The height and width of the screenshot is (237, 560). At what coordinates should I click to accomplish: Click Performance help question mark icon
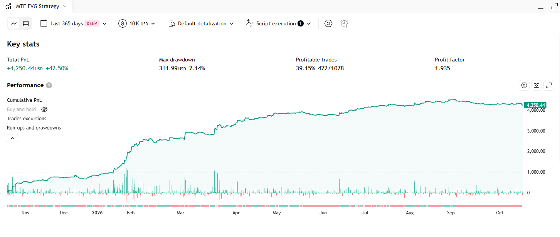(49, 85)
